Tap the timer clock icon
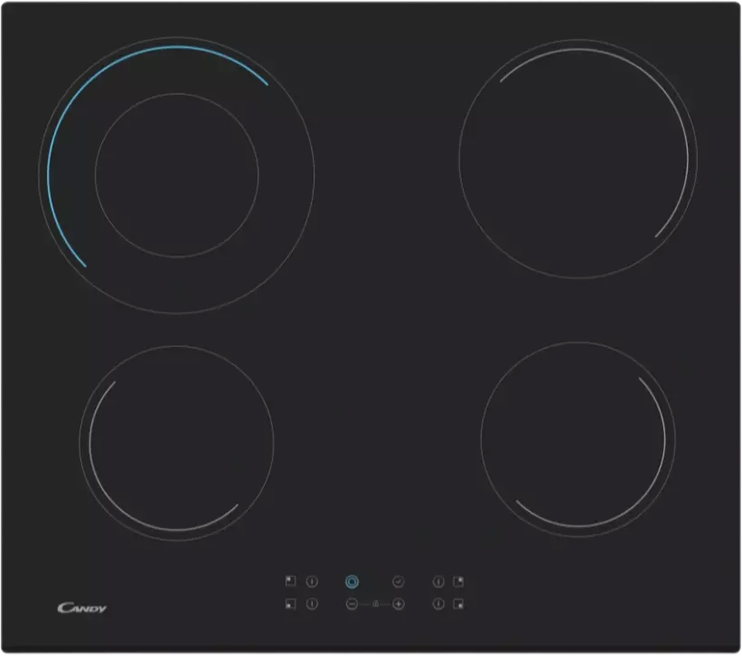The height and width of the screenshot is (656, 742). [x=398, y=581]
